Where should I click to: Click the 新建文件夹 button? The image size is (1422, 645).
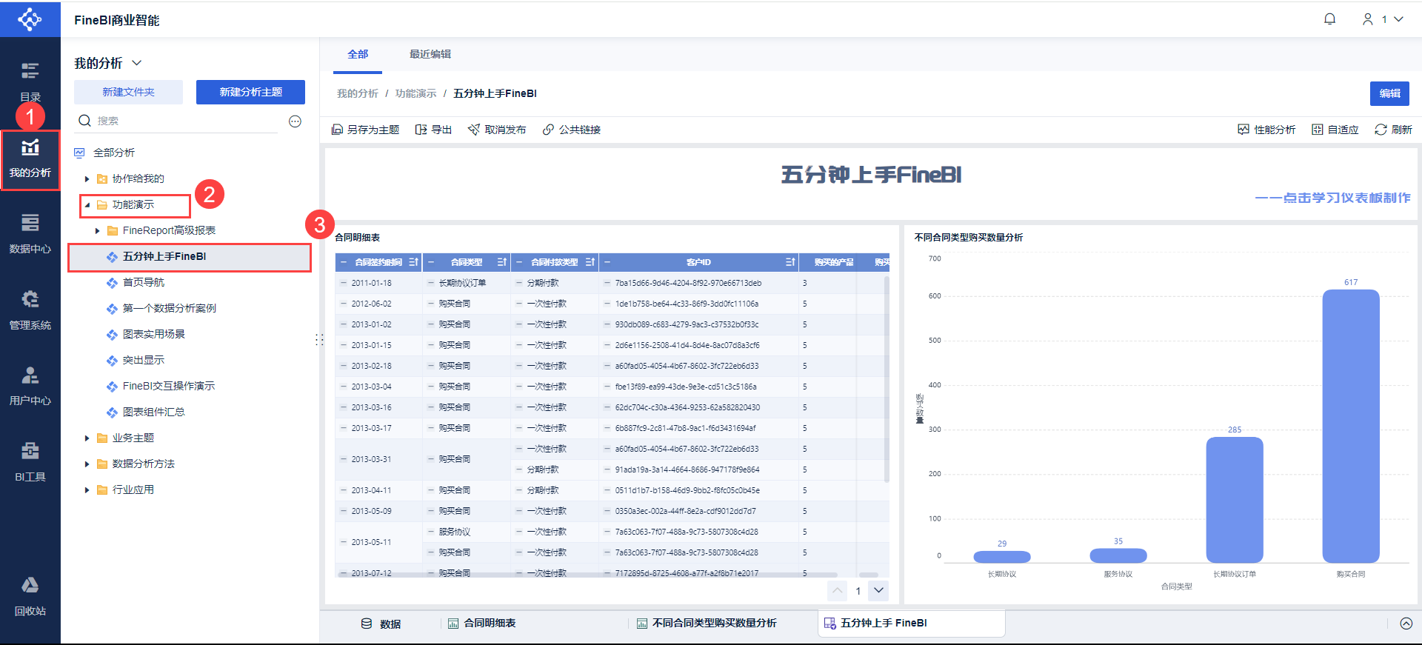coord(128,92)
